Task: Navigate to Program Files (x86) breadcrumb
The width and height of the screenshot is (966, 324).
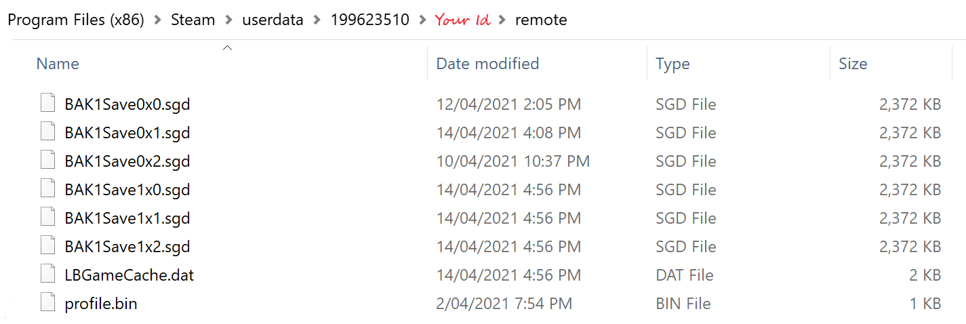Action: (76, 20)
